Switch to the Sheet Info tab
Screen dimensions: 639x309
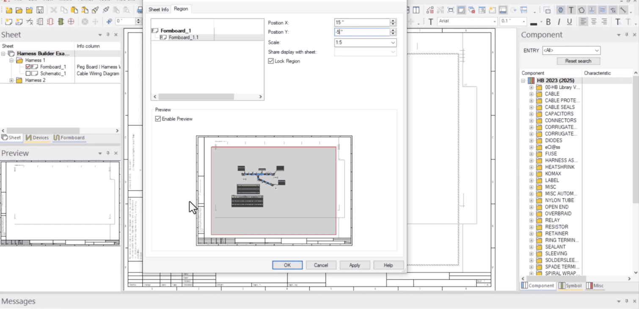pyautogui.click(x=159, y=9)
